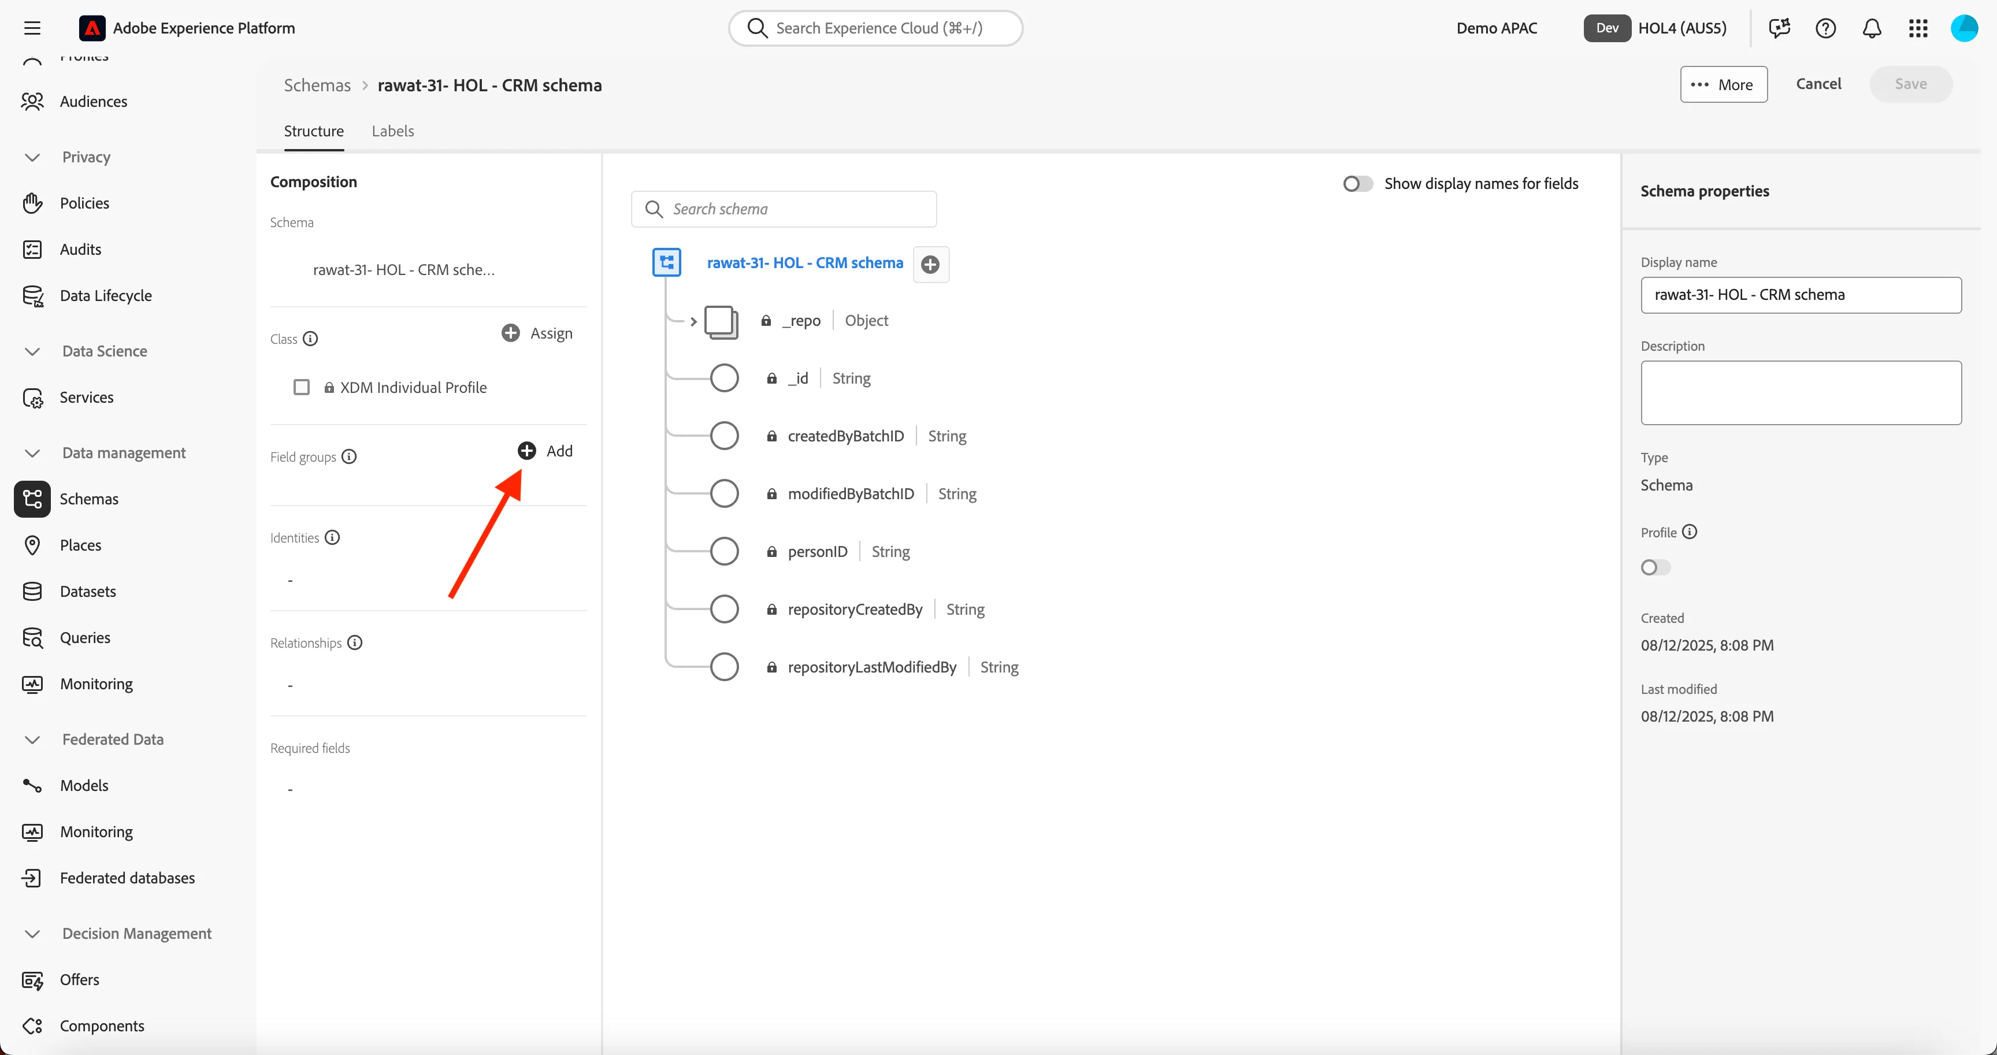The width and height of the screenshot is (1997, 1055).
Task: Select the _id field circle
Action: click(x=724, y=378)
